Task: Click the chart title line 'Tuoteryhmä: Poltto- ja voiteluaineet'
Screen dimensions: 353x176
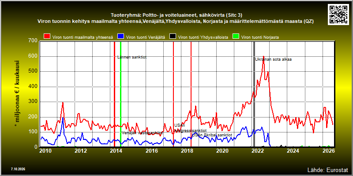Action: click(176, 15)
